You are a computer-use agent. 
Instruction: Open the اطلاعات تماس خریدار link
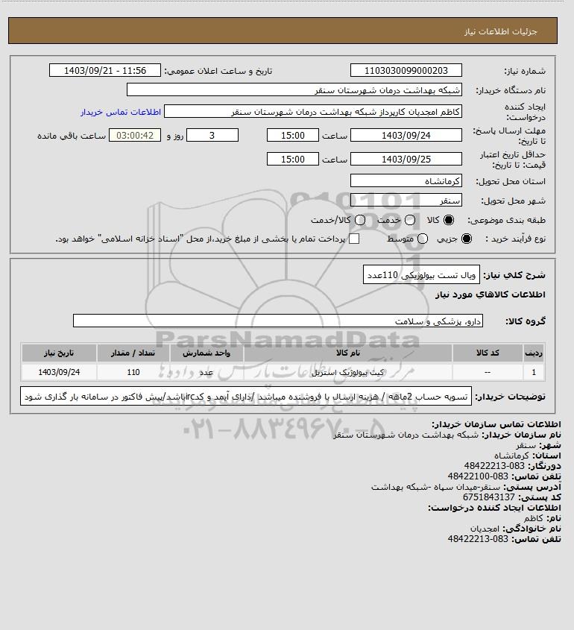point(121,112)
